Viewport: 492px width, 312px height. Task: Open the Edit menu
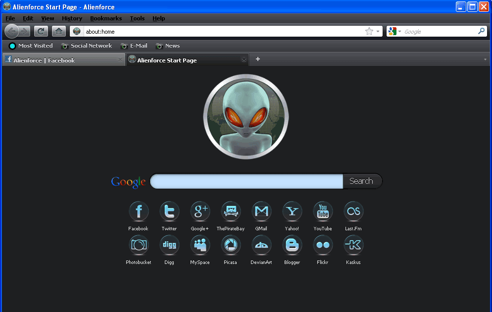coord(28,18)
